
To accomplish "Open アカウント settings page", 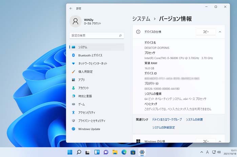I will point(97,88).
